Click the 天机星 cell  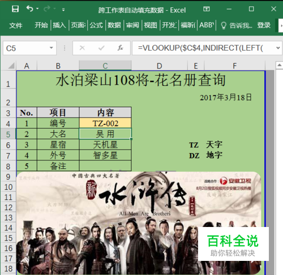point(105,145)
